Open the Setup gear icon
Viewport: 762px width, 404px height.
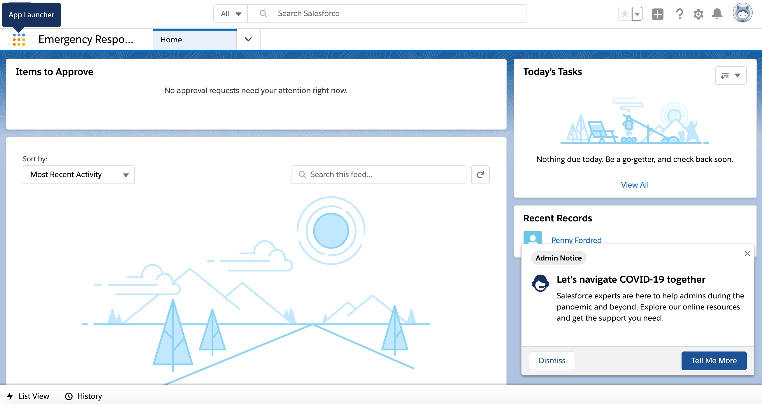pos(698,14)
